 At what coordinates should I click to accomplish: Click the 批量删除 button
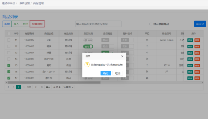tap(37, 24)
